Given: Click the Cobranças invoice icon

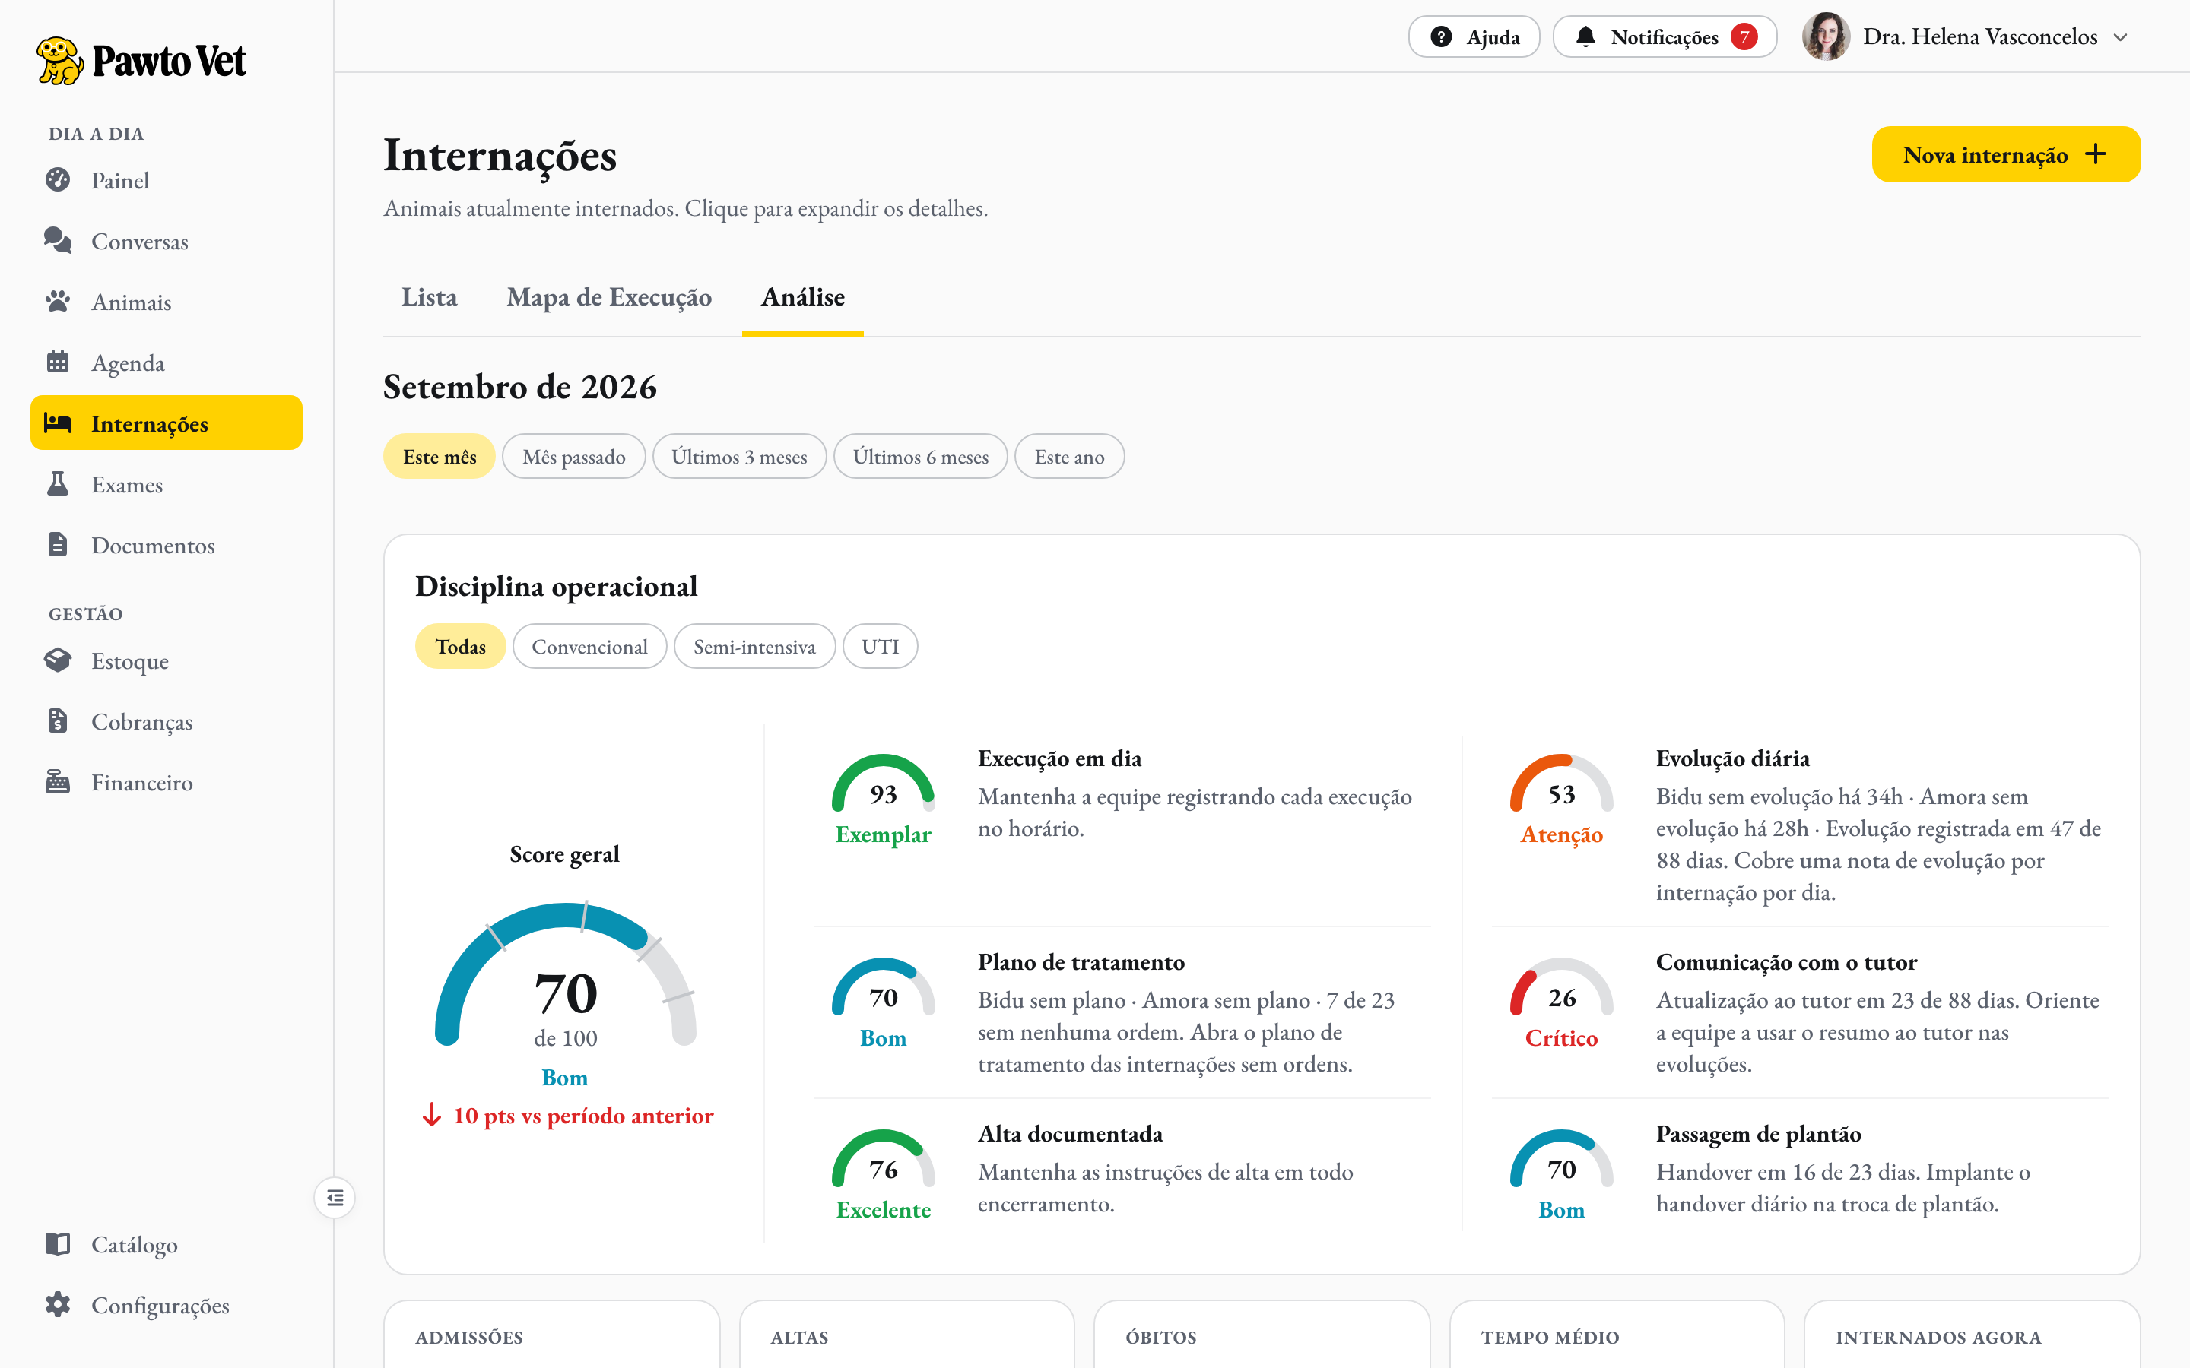Looking at the screenshot, I should point(58,721).
